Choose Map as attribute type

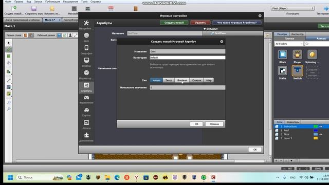tap(209, 80)
